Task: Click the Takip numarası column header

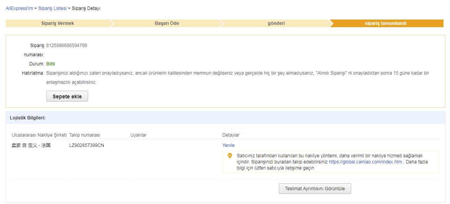Action: [x=85, y=135]
